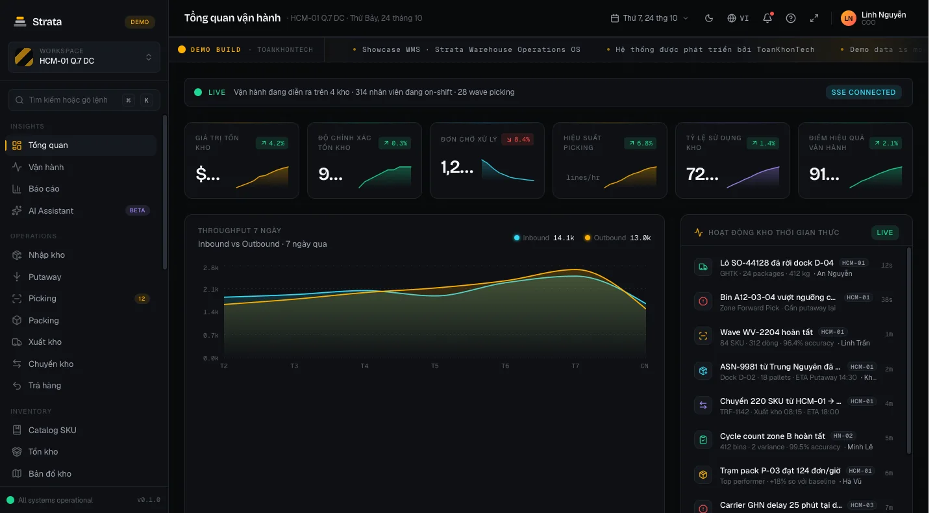Click the Hiệu suất picking 6.8% trend badge

pos(640,143)
